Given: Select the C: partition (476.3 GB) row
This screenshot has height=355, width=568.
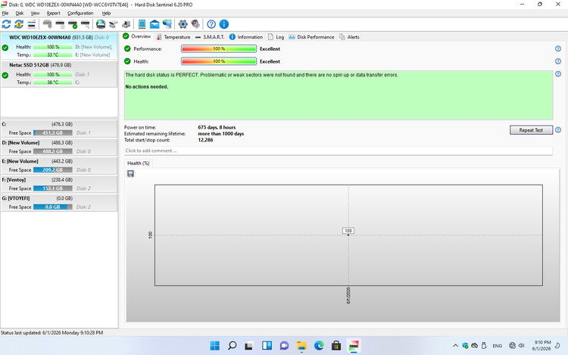Looking at the screenshot, I should click(59, 129).
